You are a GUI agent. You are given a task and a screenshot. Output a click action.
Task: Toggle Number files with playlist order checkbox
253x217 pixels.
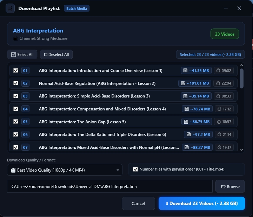point(135,169)
